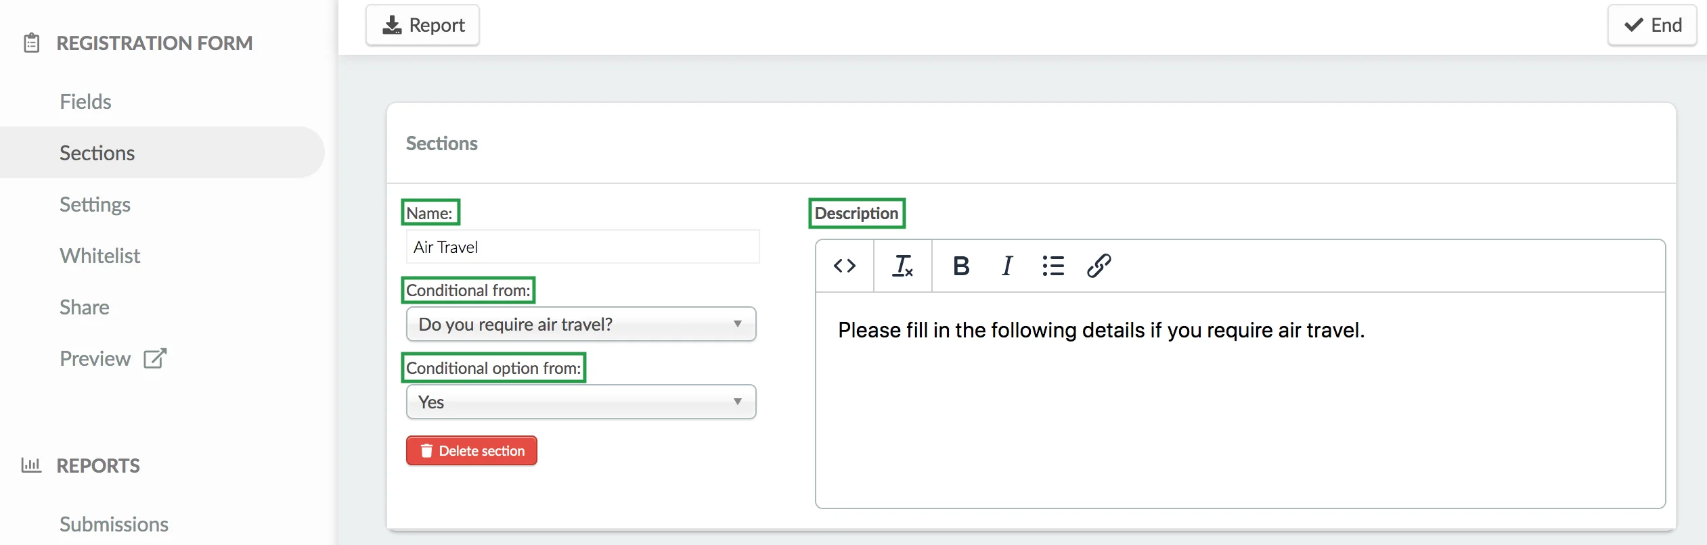Insert bulleted list in description
Image resolution: width=1707 pixels, height=545 pixels.
(x=1053, y=266)
